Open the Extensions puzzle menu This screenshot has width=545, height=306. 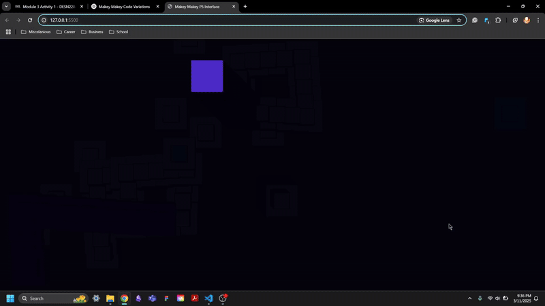tap(498, 20)
